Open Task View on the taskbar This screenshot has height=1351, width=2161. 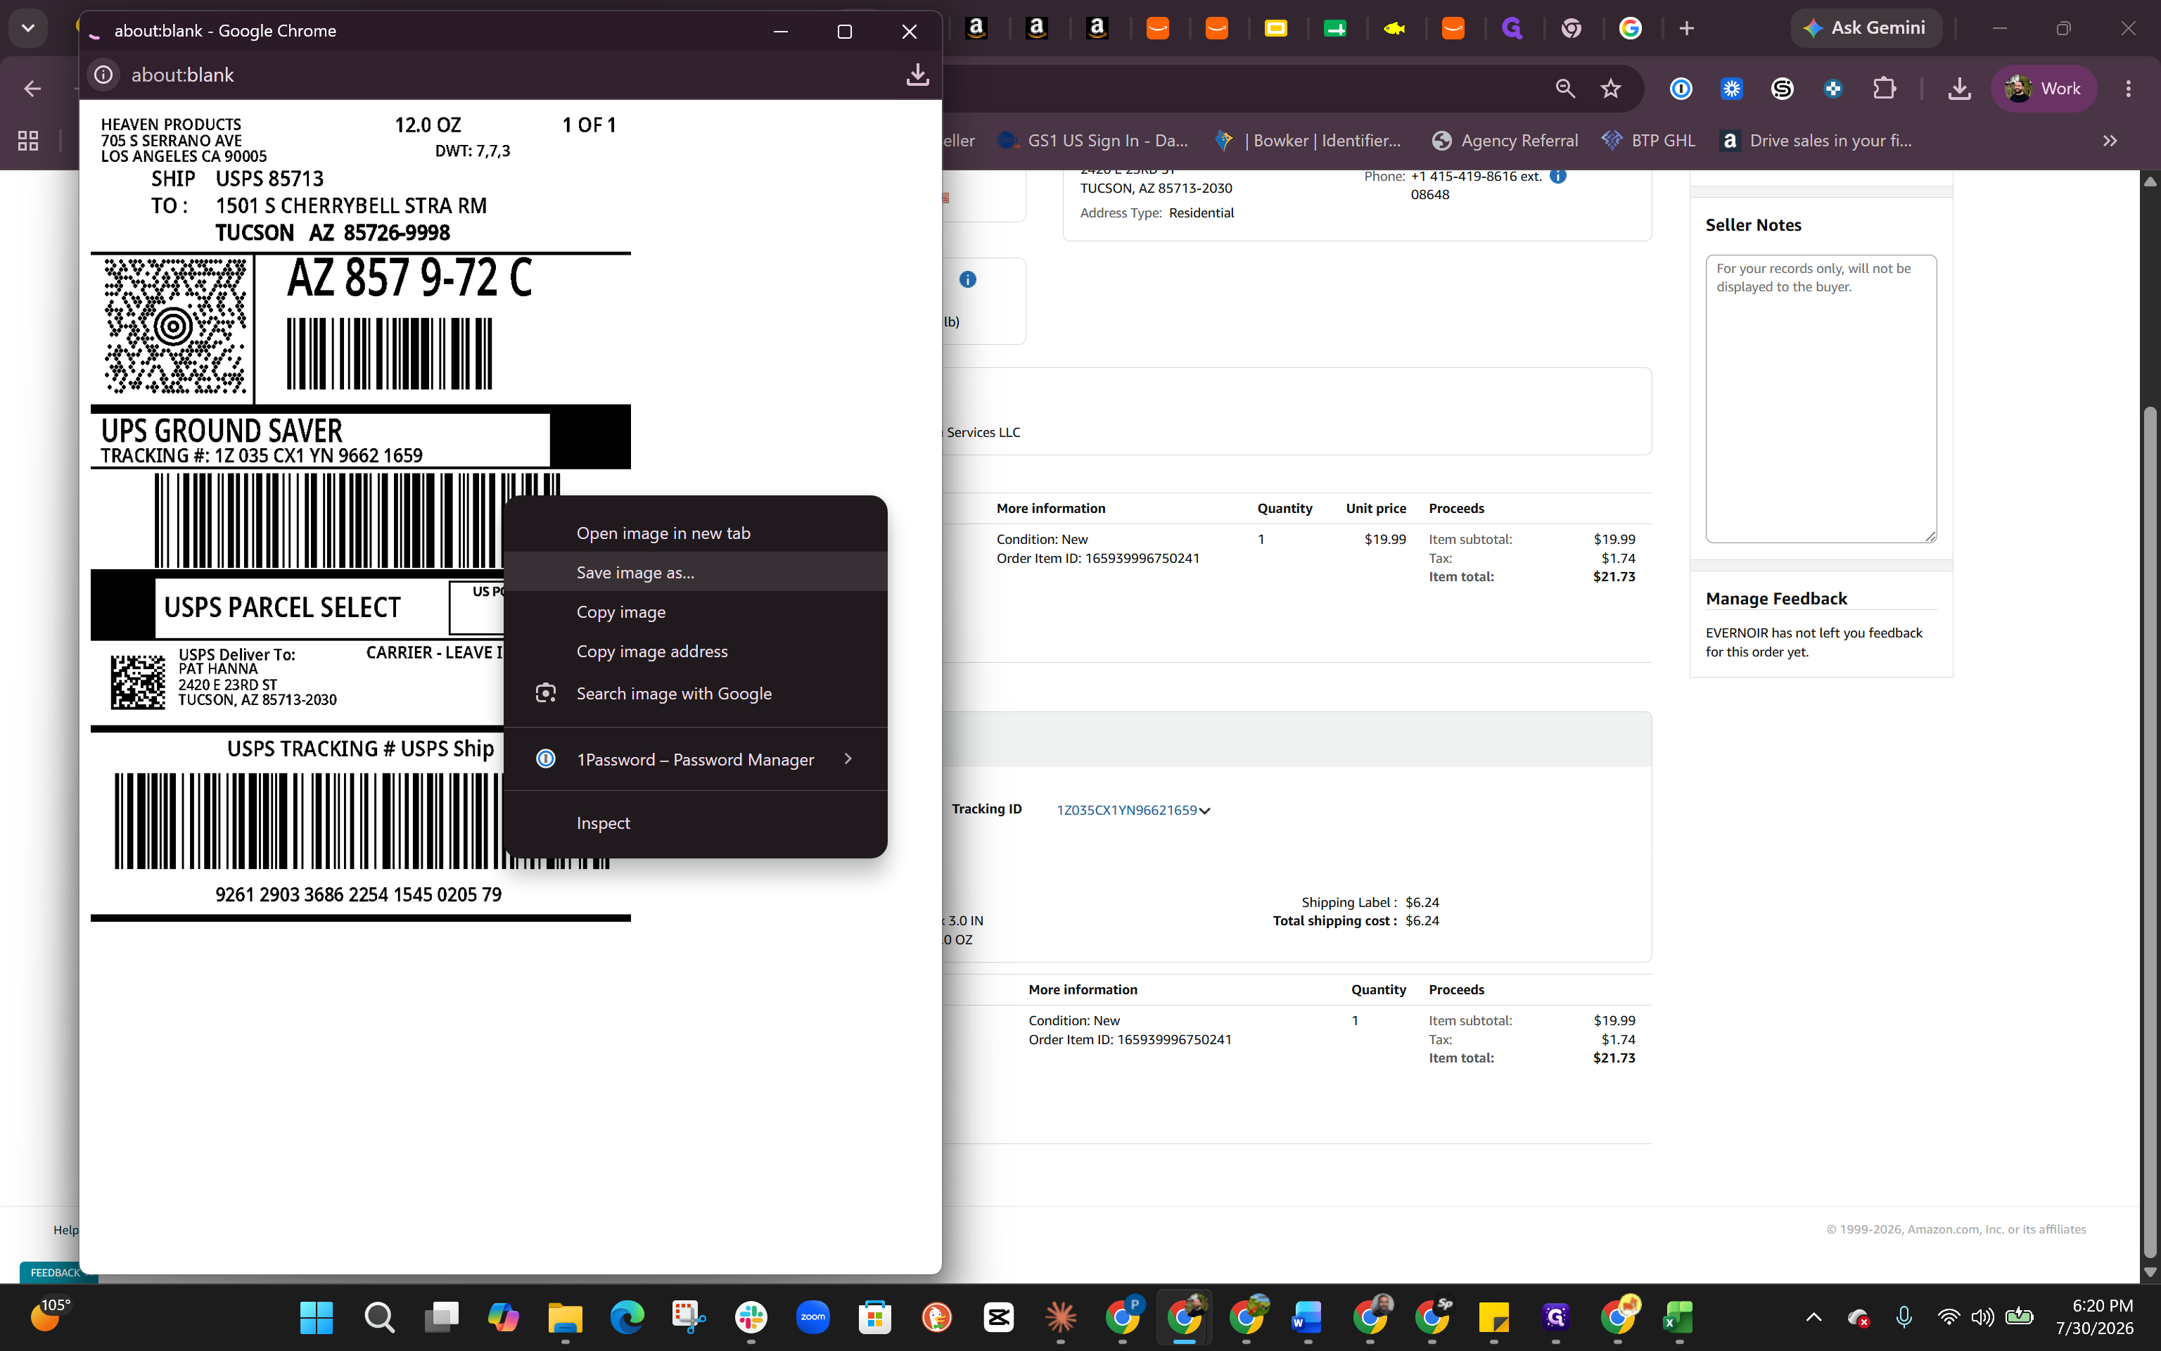[440, 1317]
